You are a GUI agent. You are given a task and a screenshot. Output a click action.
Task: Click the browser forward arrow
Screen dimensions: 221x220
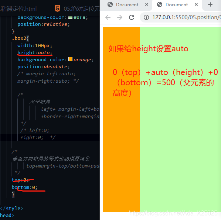[120, 17]
